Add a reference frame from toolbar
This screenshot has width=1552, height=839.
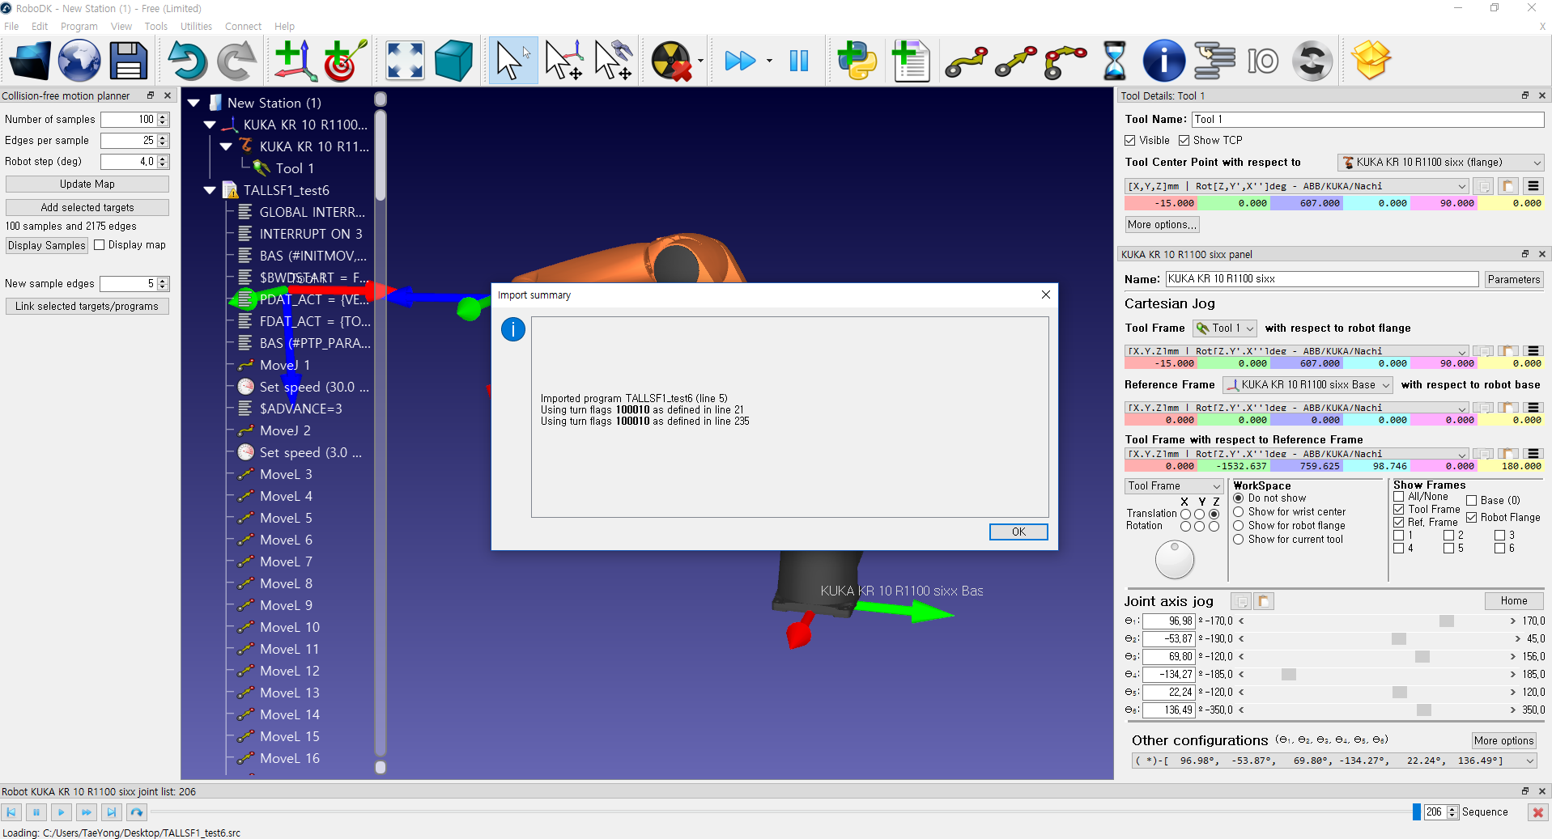(295, 61)
